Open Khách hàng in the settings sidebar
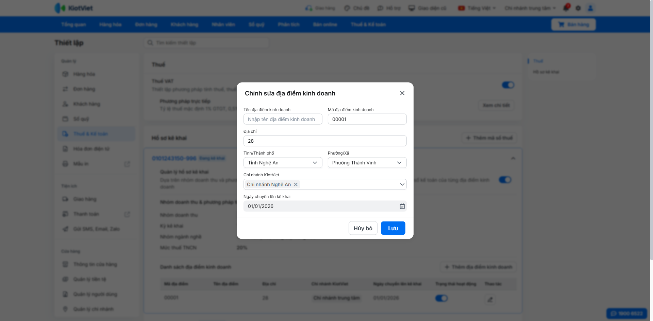This screenshot has width=653, height=321. pos(96,104)
